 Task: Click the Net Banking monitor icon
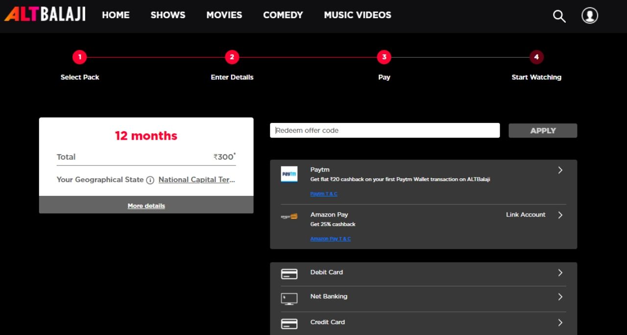pos(289,299)
